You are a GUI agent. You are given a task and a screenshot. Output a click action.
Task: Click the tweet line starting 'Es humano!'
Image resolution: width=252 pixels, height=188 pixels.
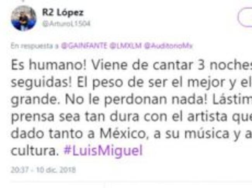(x=131, y=66)
